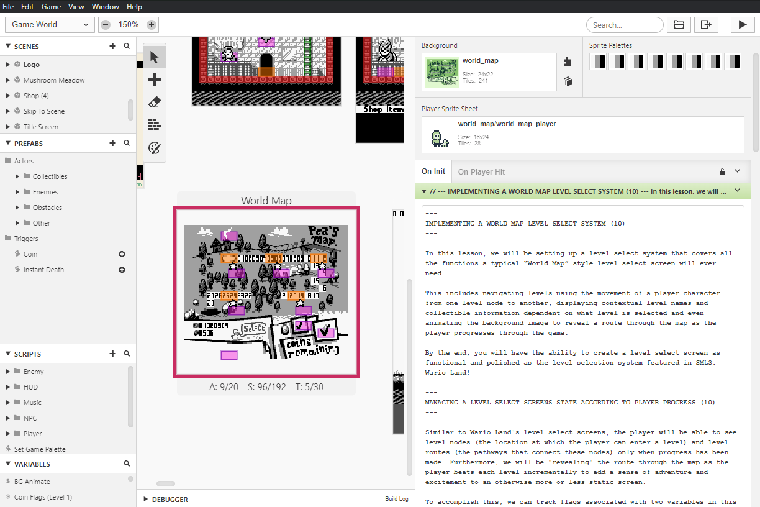Toggle the script lock icon
This screenshot has width=760, height=507.
point(722,171)
